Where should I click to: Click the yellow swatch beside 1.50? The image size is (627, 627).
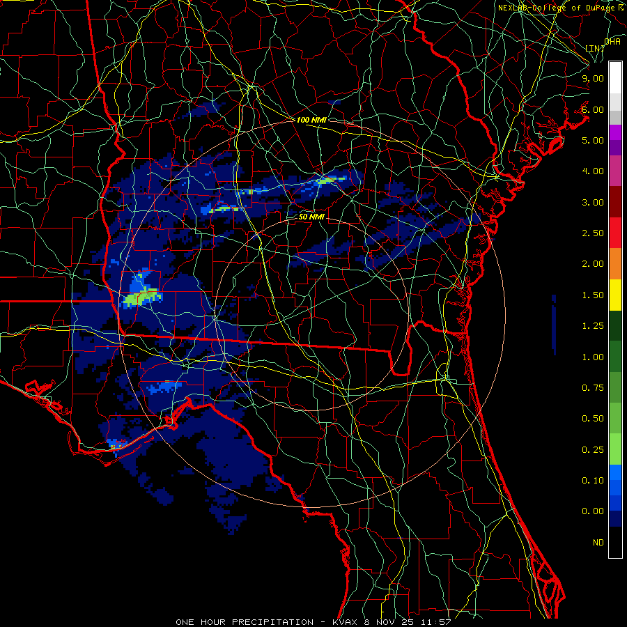(x=615, y=295)
